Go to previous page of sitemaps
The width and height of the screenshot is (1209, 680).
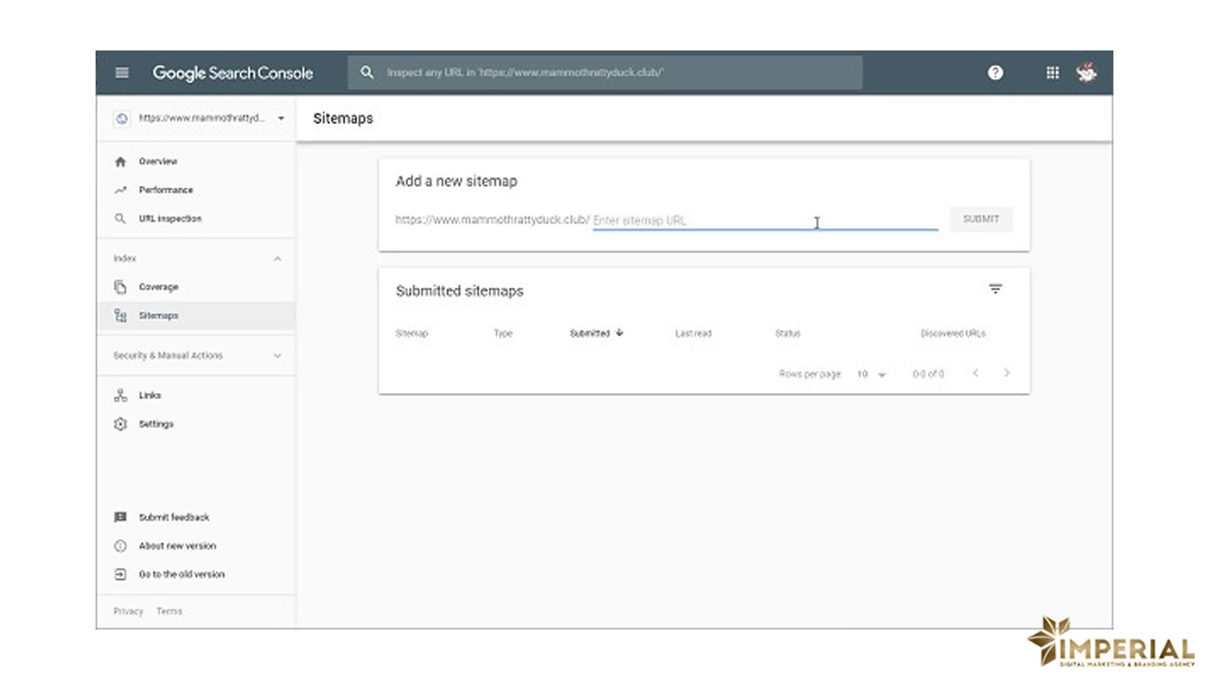975,374
